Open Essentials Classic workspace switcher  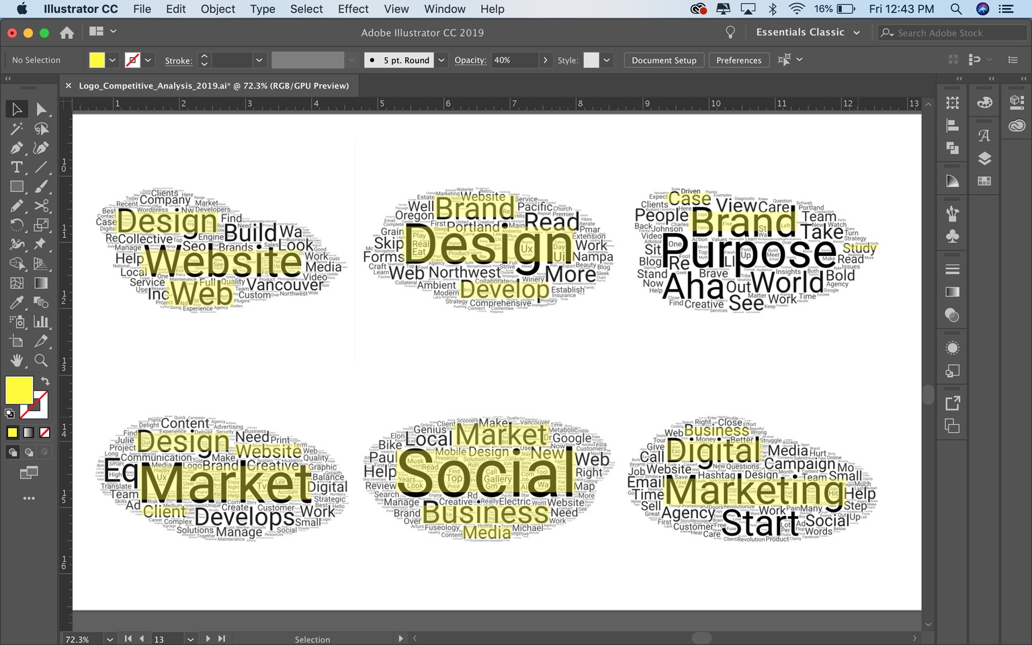click(x=808, y=32)
